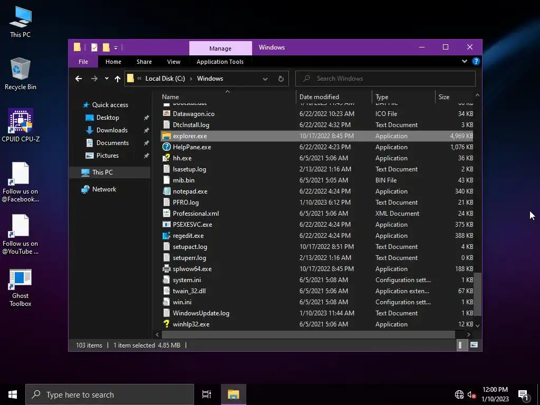Select the splwow64.exe printer icon
The width and height of the screenshot is (540, 405).
coord(166,268)
